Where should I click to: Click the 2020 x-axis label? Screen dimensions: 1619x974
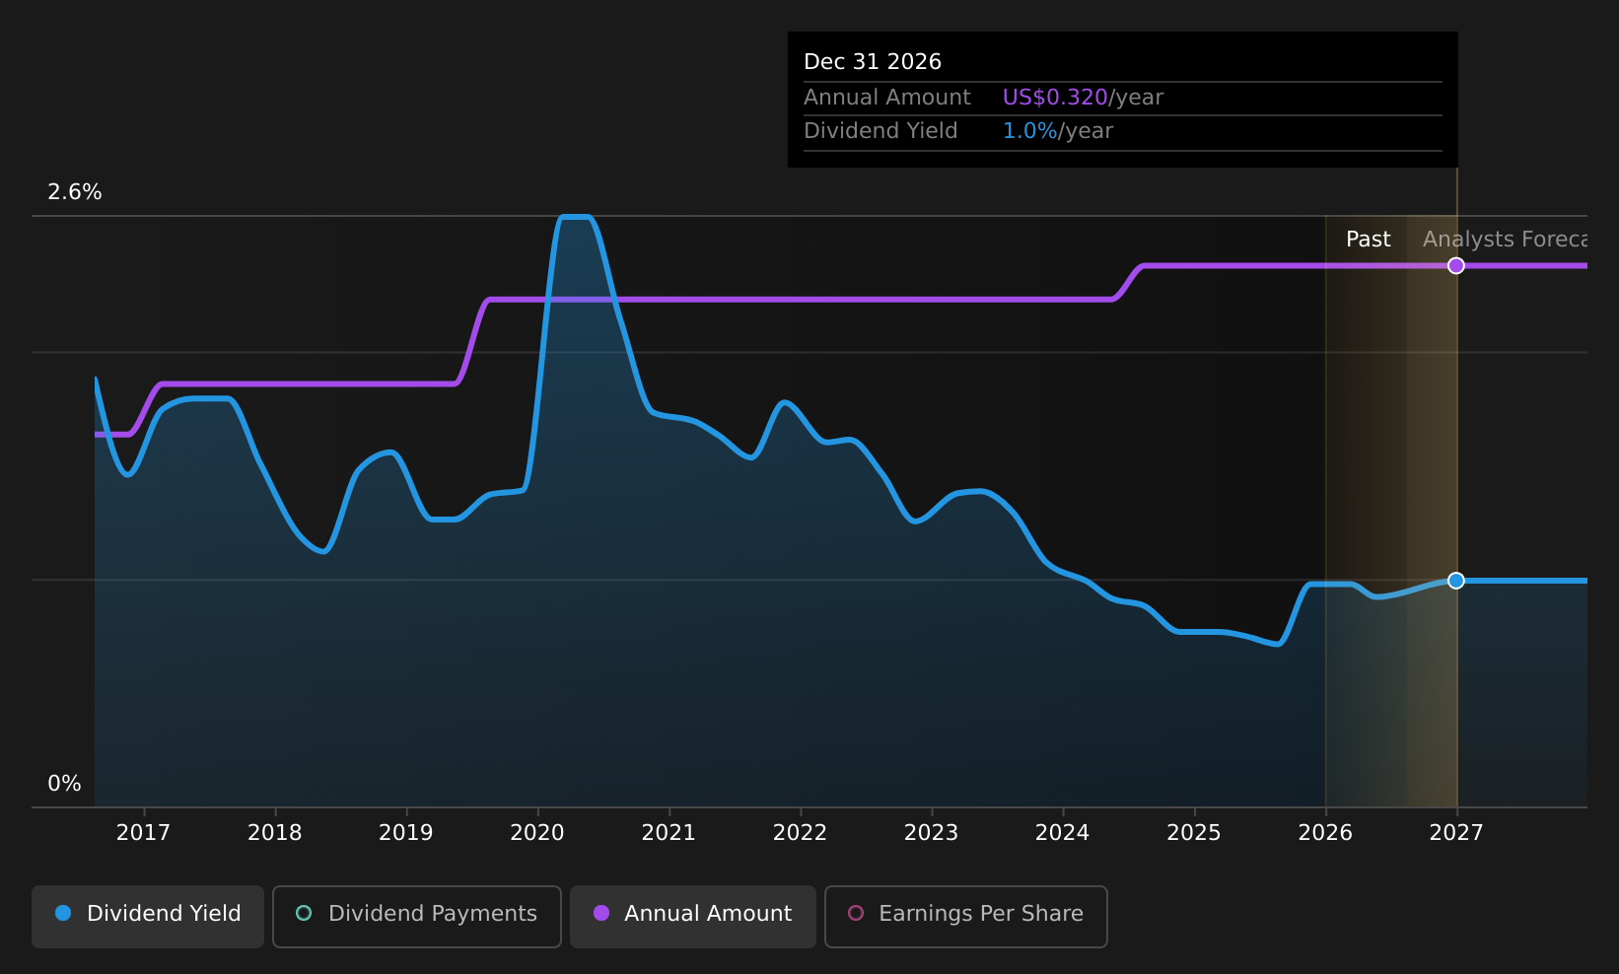pos(537,833)
